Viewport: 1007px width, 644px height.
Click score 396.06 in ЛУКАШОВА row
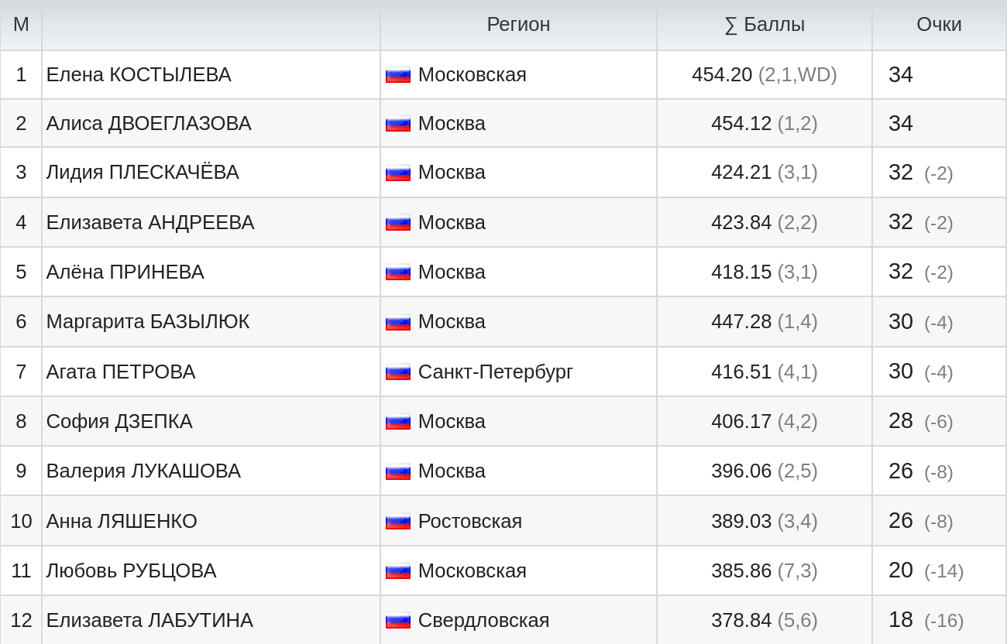(741, 471)
